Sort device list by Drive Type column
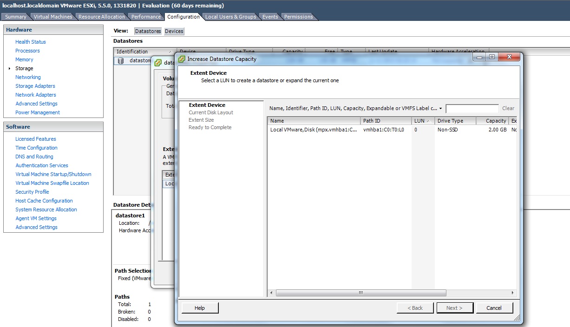This screenshot has height=327, width=570. click(455, 121)
